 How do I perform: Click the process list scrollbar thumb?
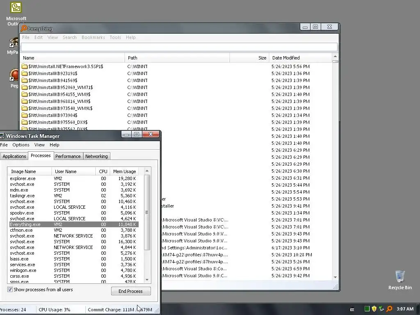point(147,212)
